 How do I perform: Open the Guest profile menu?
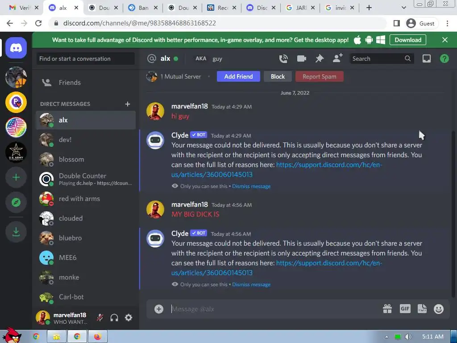(x=421, y=23)
